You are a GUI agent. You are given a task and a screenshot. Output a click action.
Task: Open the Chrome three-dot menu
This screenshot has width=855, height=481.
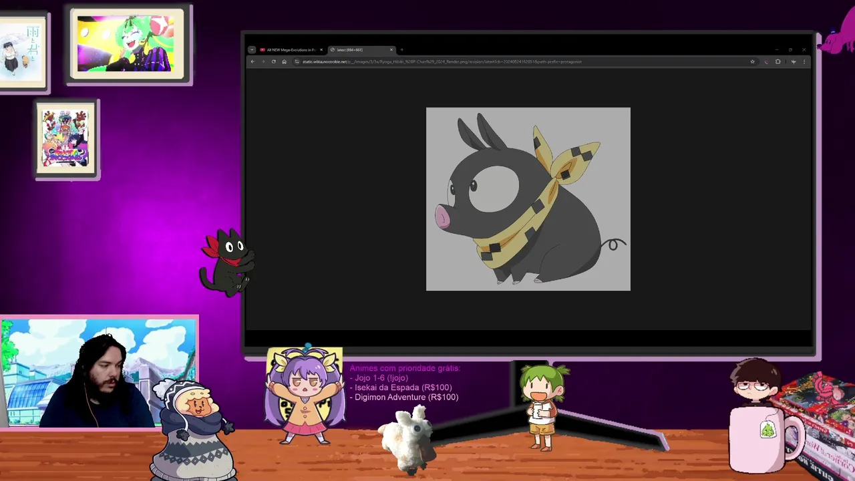pos(804,61)
